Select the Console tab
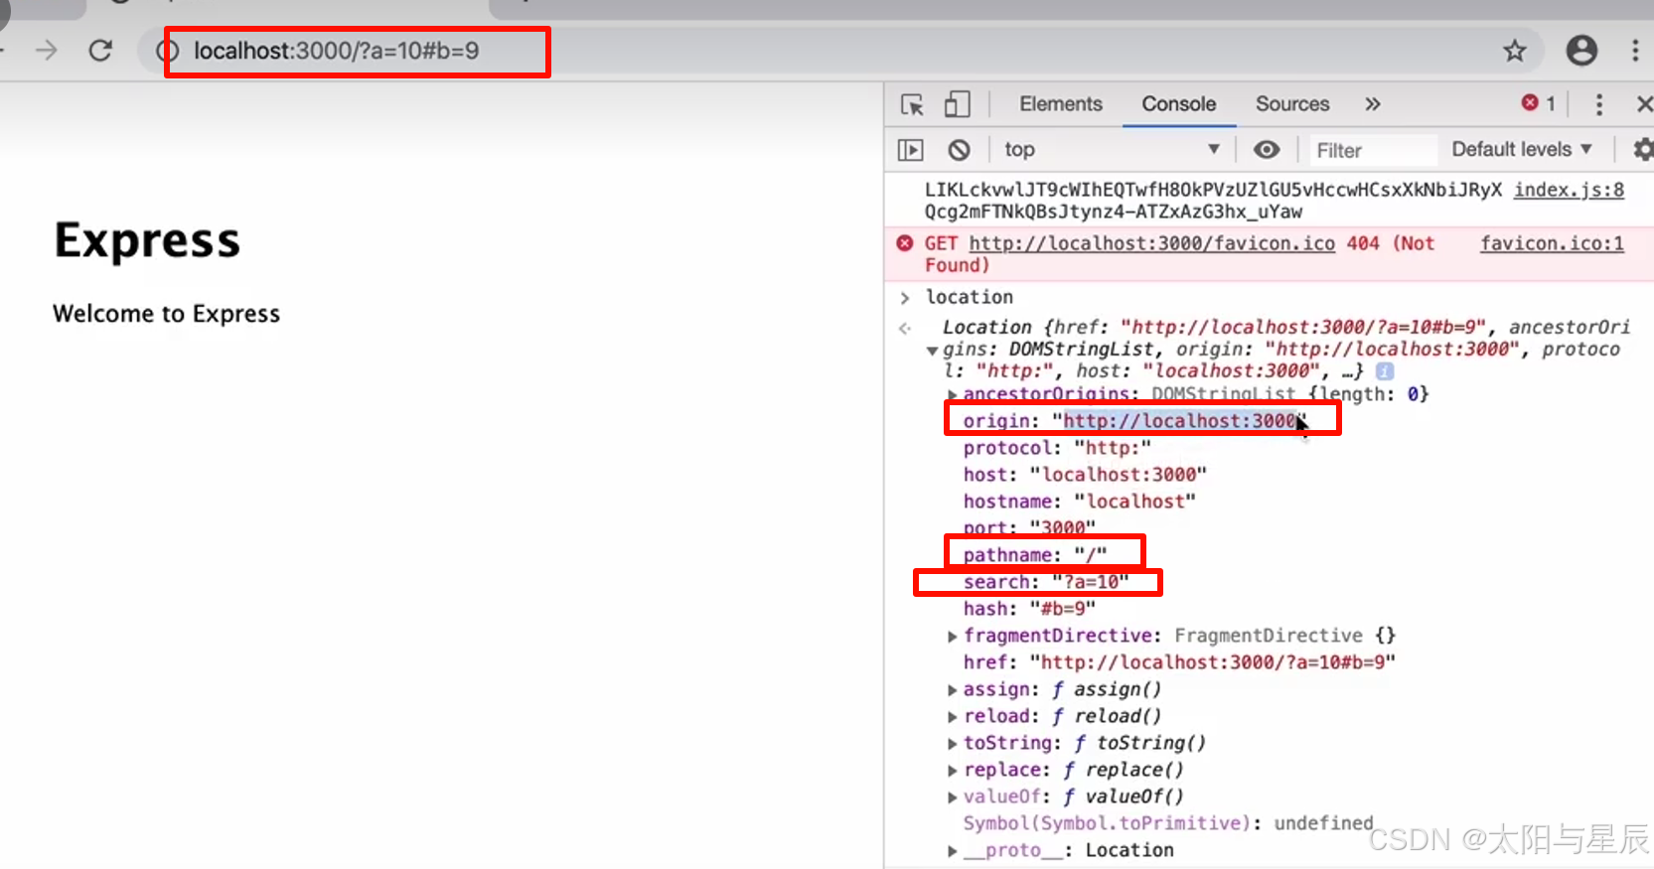This screenshot has width=1654, height=869. point(1178,104)
